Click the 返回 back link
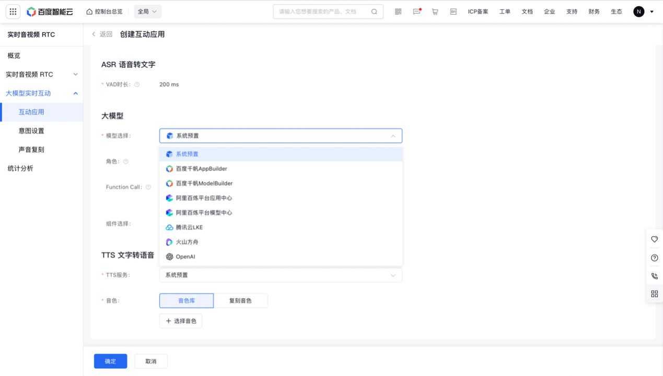The height and width of the screenshot is (376, 663). pyautogui.click(x=106, y=34)
